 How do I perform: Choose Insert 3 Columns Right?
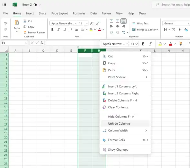[x=125, y=93]
